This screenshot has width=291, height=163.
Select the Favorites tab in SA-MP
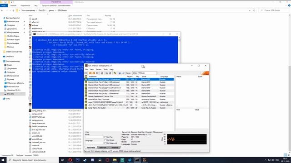click(x=91, y=148)
